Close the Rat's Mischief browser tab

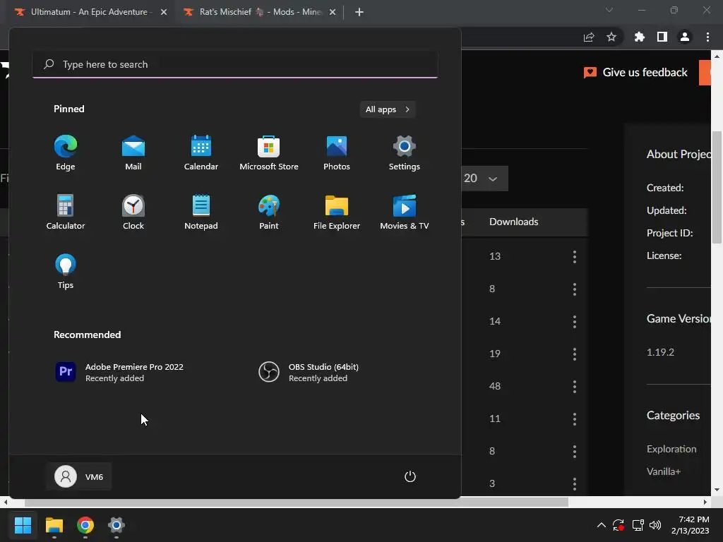point(333,12)
